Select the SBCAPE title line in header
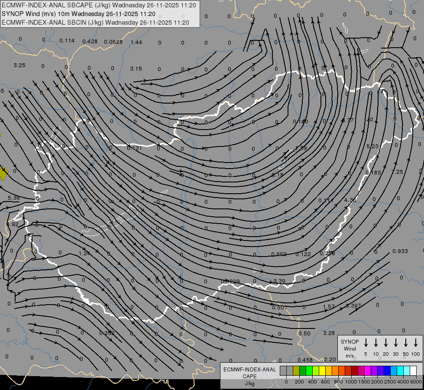The image size is (424, 390). tap(99, 5)
